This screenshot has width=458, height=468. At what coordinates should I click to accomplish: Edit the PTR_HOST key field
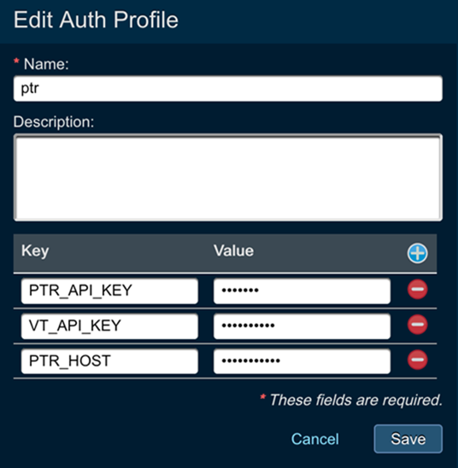click(x=109, y=361)
